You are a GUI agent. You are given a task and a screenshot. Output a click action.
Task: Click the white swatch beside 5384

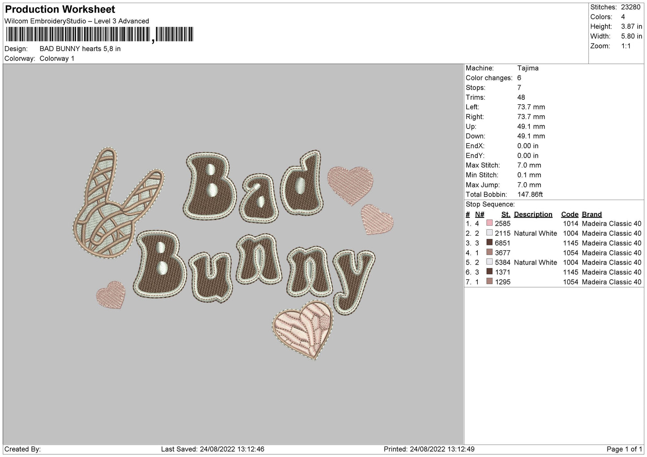[x=489, y=262]
